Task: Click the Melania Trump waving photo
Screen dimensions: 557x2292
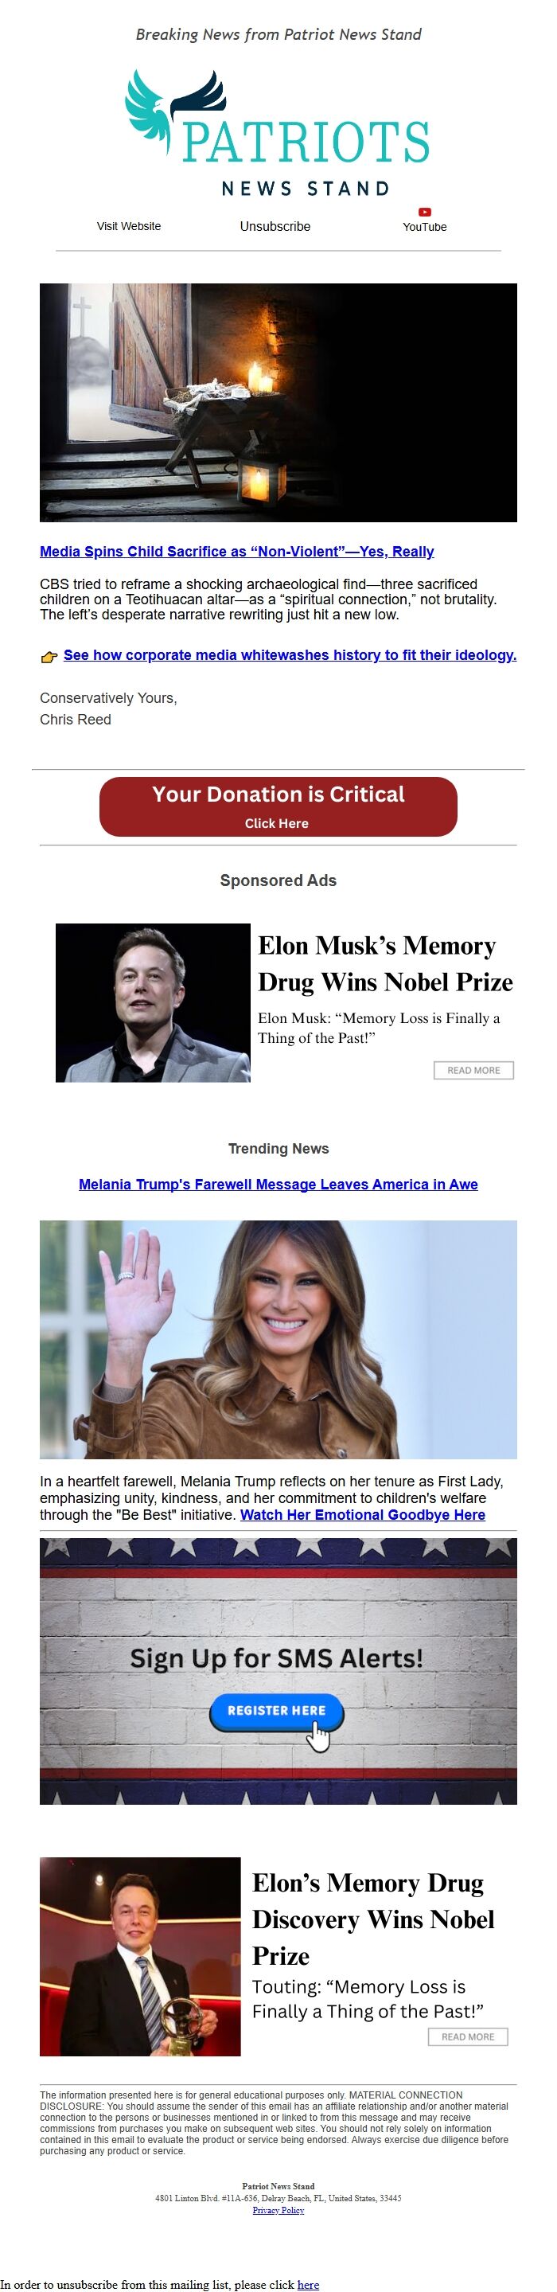Action: click(x=278, y=1339)
